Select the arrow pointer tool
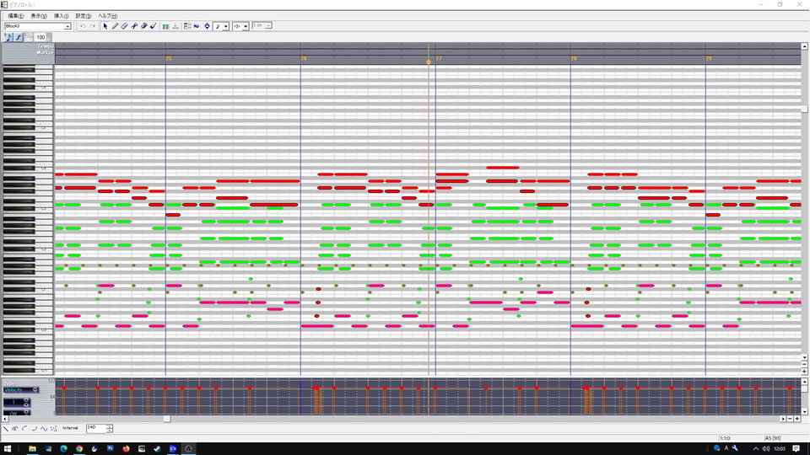Screen dimensions: 810x455 pyautogui.click(x=105, y=26)
